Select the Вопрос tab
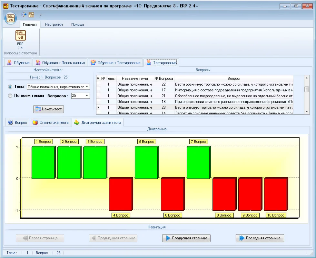 [17, 123]
